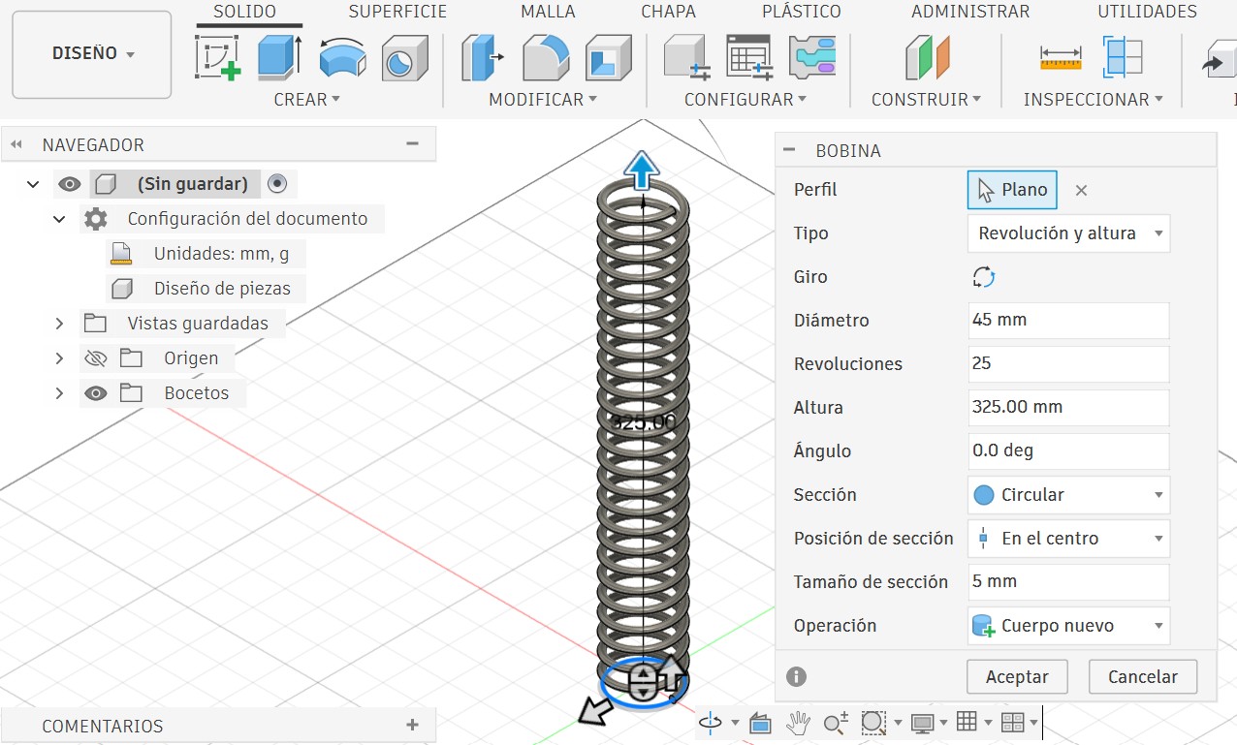Click the Units document icon

coord(120,254)
